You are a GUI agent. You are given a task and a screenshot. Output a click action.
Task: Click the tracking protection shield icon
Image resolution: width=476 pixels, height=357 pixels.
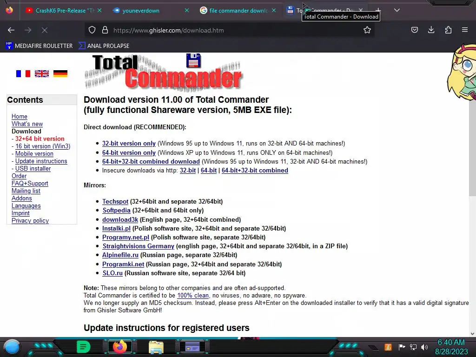tap(92, 30)
